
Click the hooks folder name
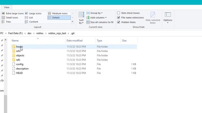(x=20, y=47)
